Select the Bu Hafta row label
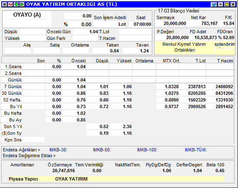Image resolution: width=238 pixels, height=188 pixels. point(13,113)
